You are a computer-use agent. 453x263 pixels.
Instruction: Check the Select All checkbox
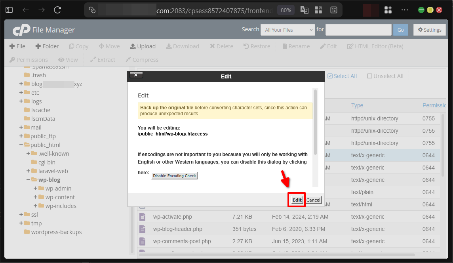tap(330, 76)
